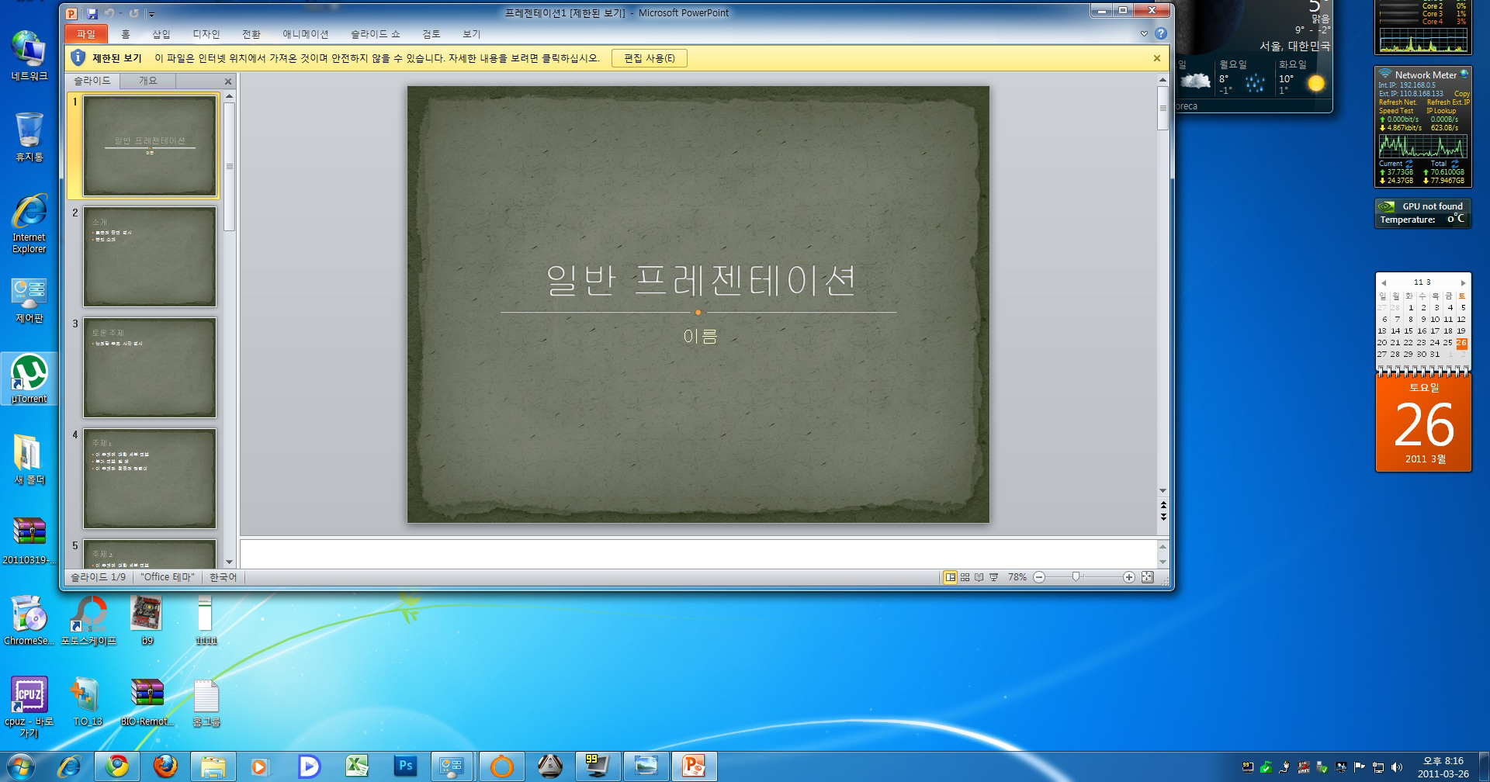Open the 전환 ribbon tab
The width and height of the screenshot is (1490, 782).
[251, 34]
